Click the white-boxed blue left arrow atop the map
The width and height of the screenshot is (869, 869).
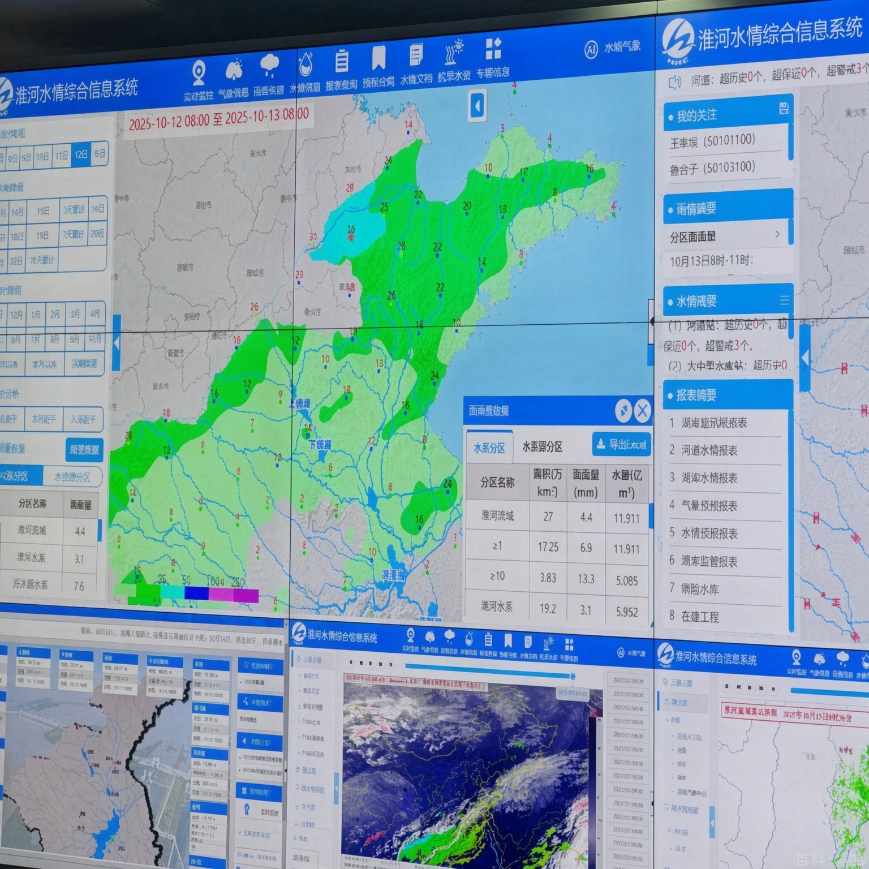click(477, 106)
